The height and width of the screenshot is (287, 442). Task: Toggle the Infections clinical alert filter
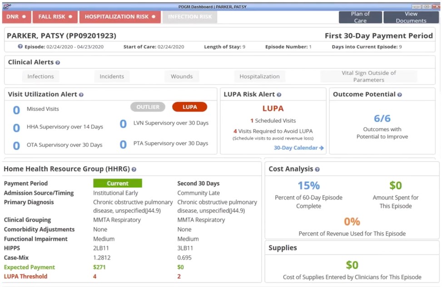[40, 76]
